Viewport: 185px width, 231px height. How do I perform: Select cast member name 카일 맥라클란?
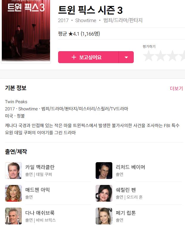40,167
